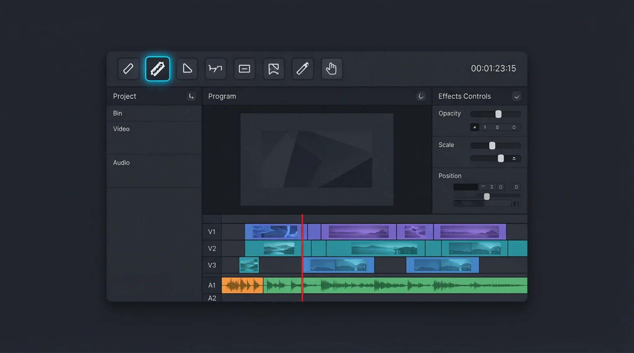
Task: Click the timecode display 00:01:23:15
Action: pyautogui.click(x=493, y=68)
